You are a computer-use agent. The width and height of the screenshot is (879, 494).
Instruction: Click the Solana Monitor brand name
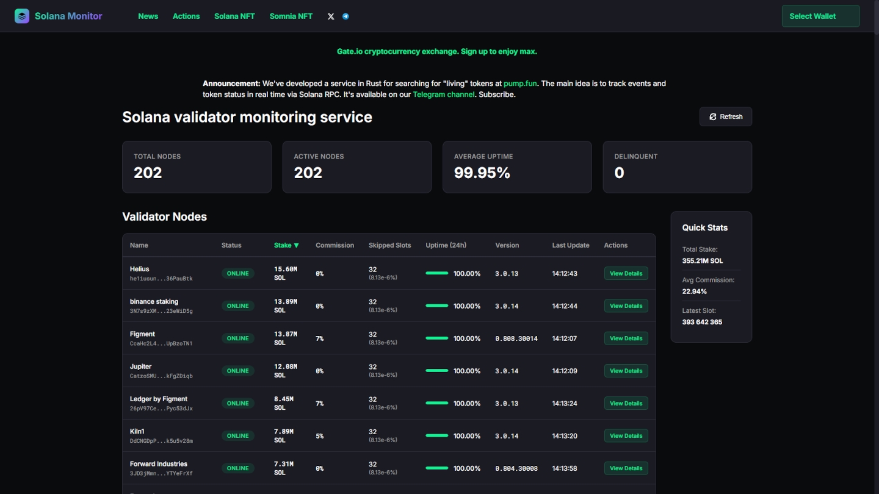[x=68, y=16]
